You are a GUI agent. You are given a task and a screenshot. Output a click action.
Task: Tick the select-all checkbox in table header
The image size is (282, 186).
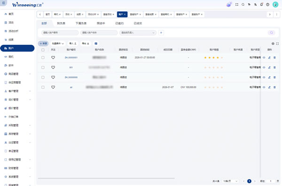pyautogui.click(x=43, y=50)
